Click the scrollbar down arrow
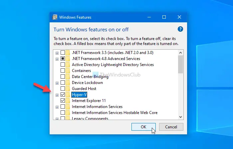Screen dimensions: 233x149 (x=180, y=117)
